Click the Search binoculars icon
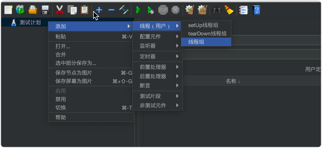This screenshot has height=148, width=322. coord(217,10)
